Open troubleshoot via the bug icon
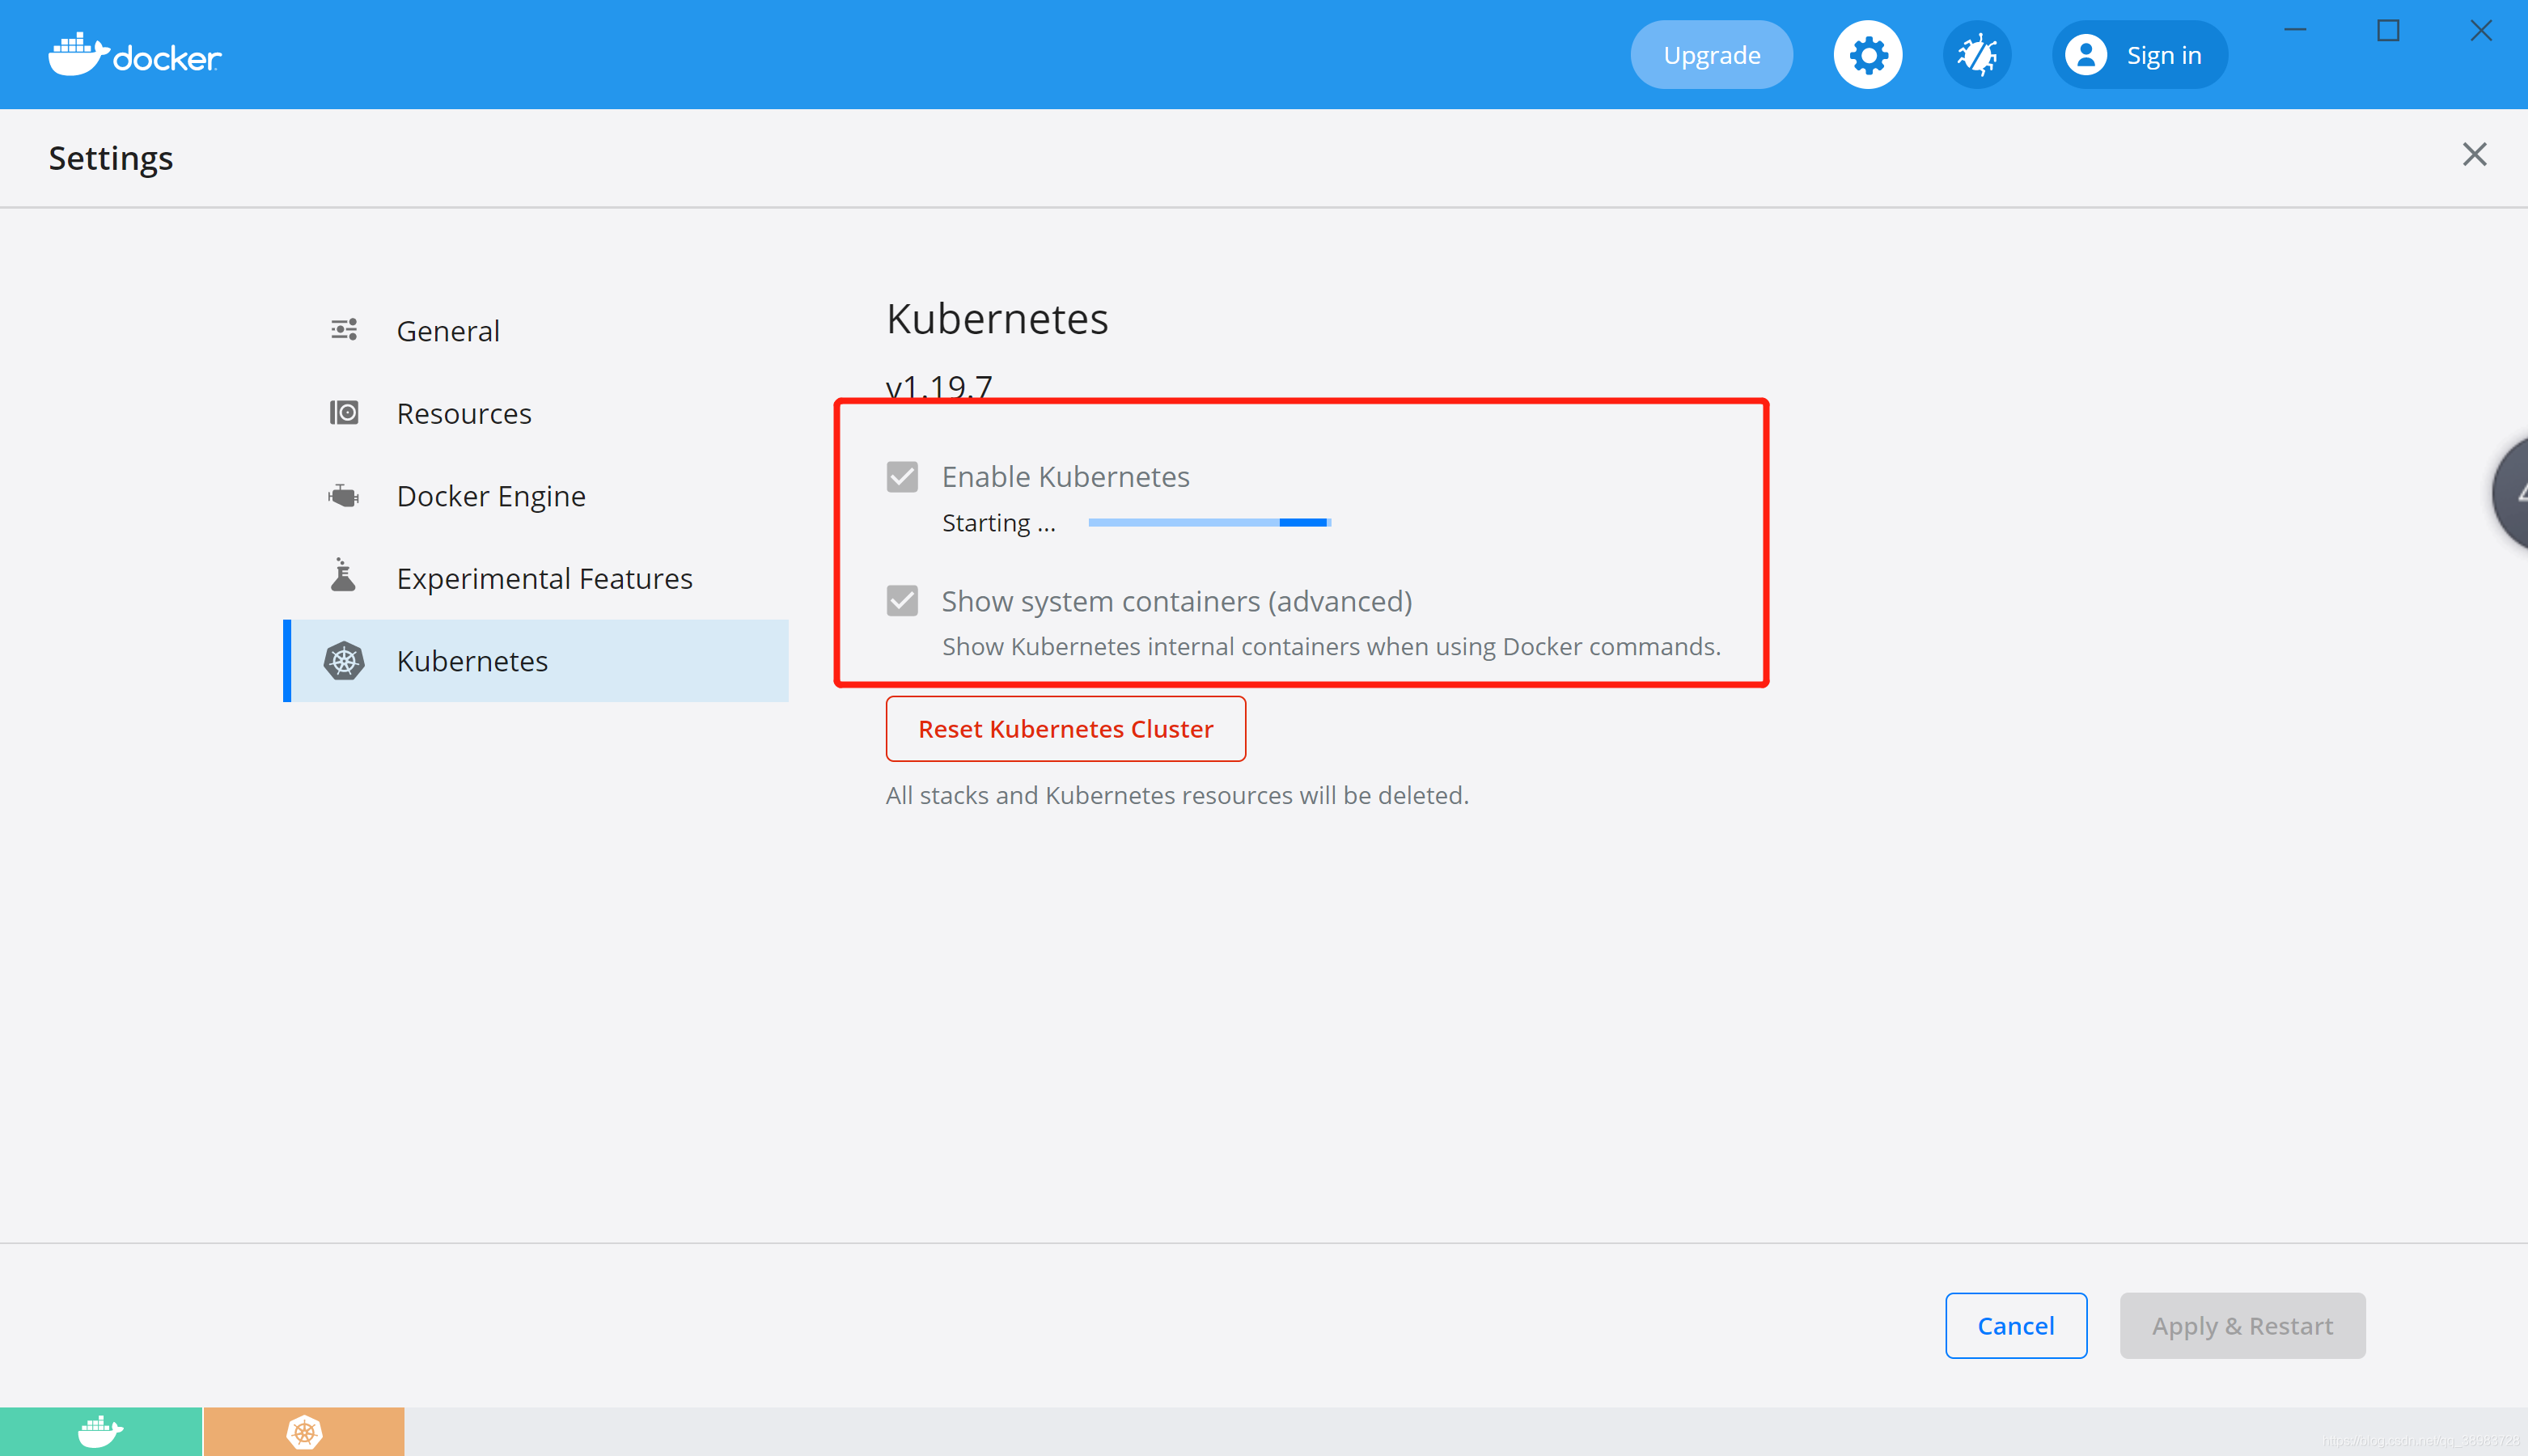 pos(1977,55)
